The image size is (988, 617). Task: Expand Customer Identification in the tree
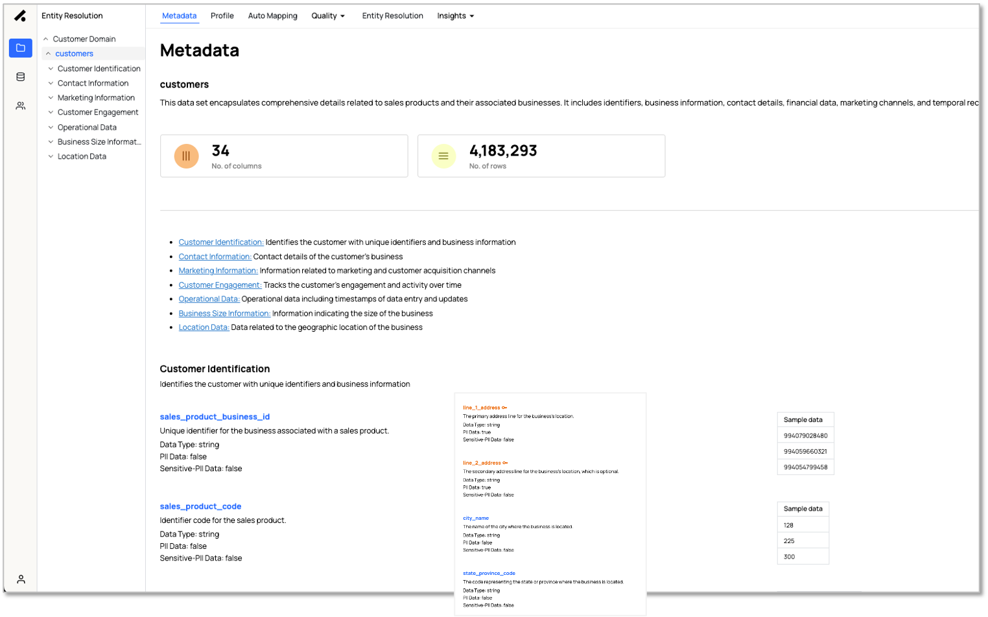[51, 69]
